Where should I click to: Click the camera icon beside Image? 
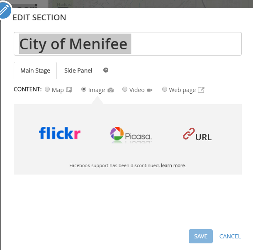(x=111, y=90)
